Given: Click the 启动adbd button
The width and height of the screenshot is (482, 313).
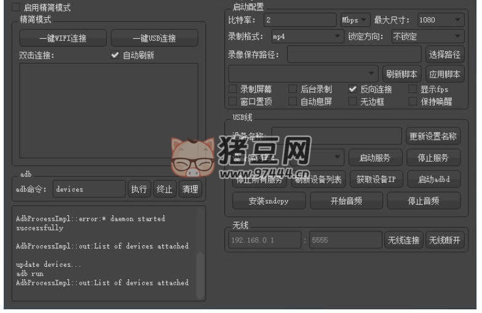Looking at the screenshot, I should tap(434, 180).
